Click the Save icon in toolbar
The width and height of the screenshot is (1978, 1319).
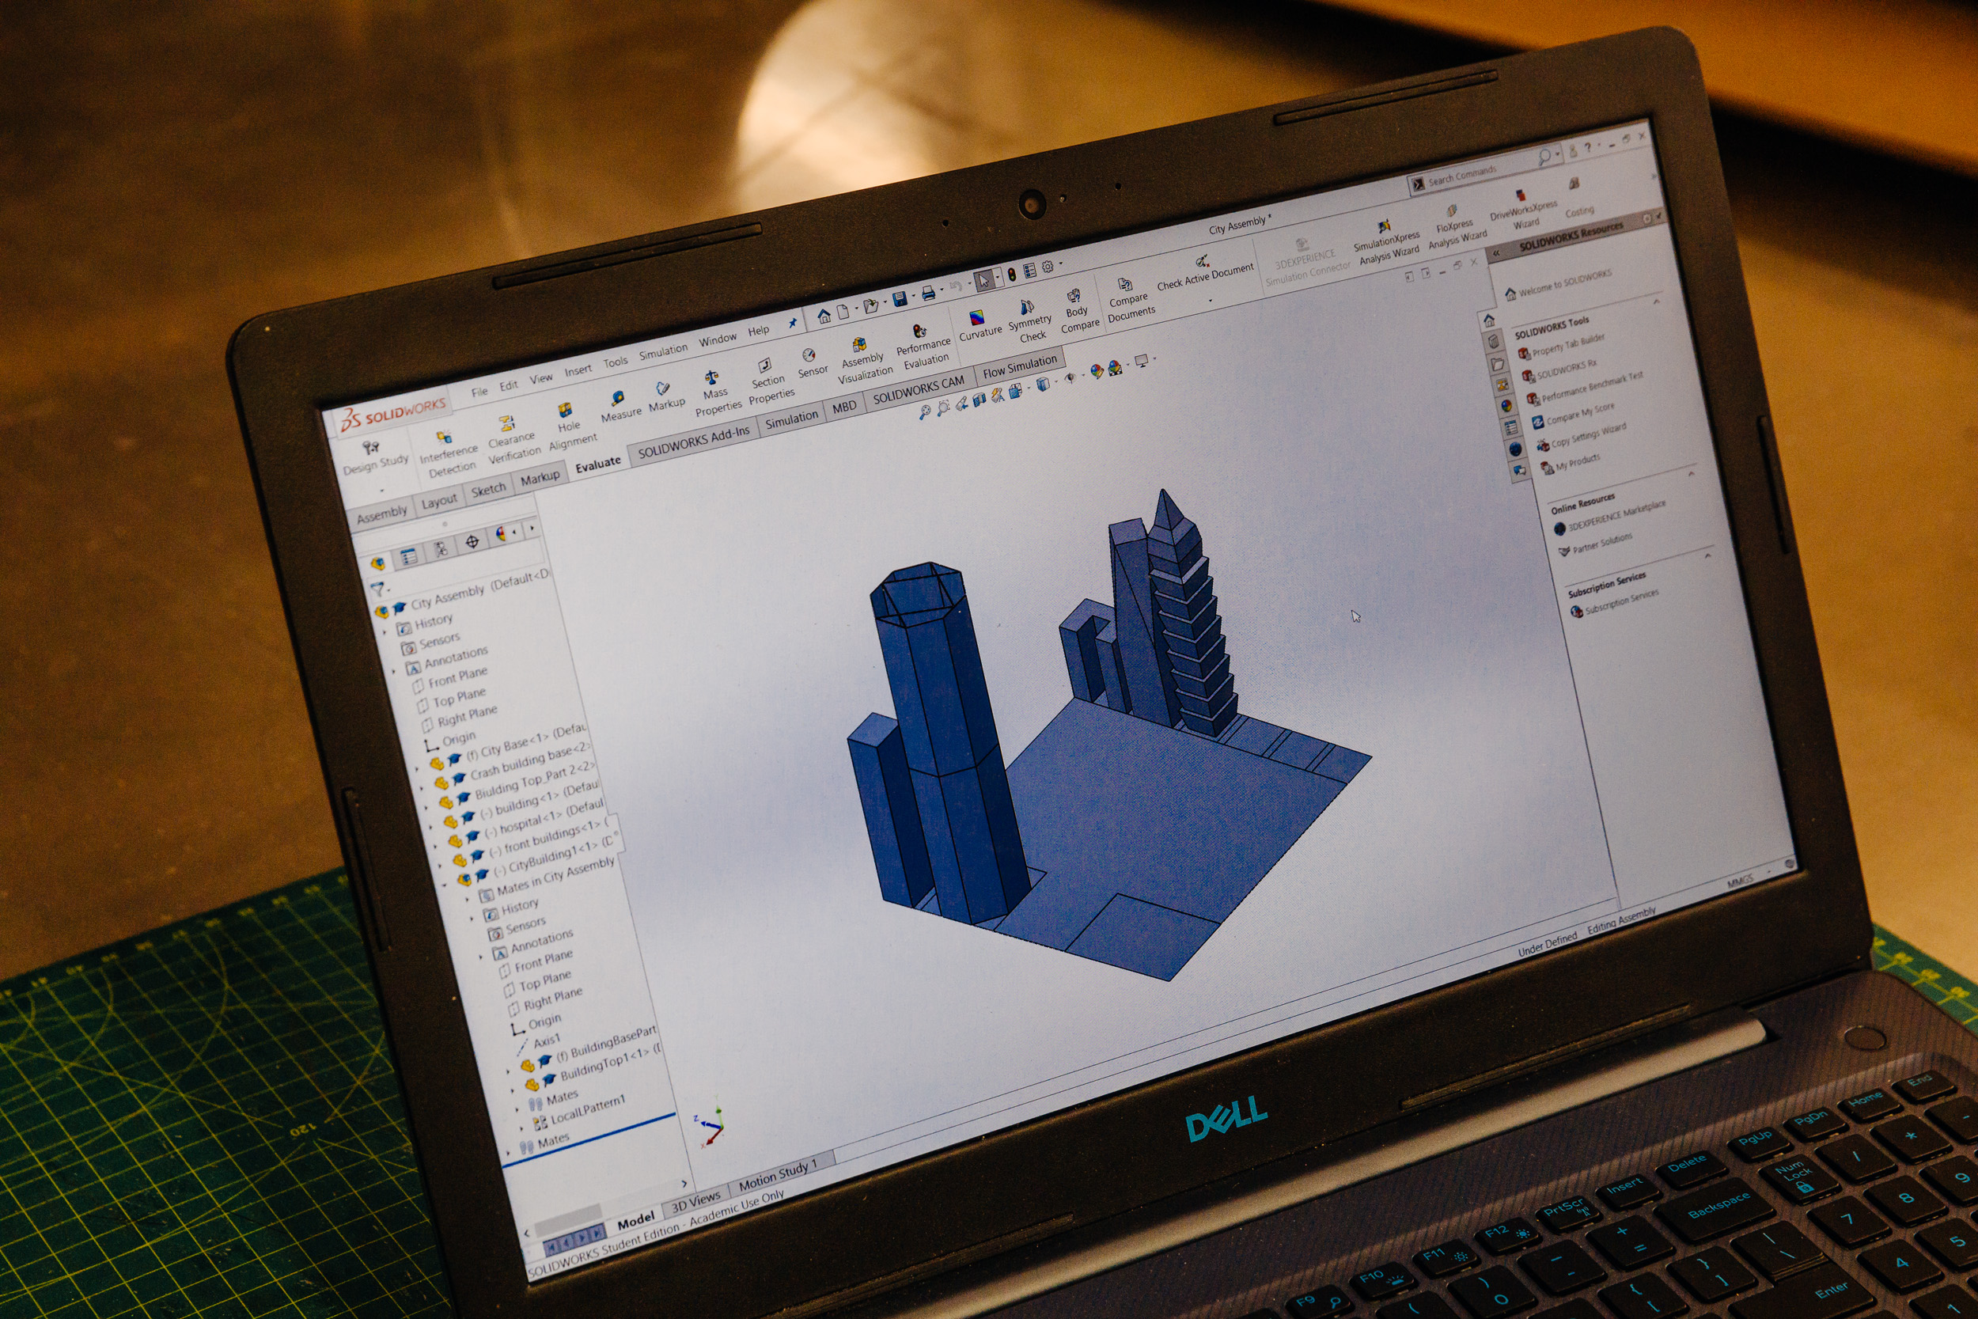coord(899,298)
